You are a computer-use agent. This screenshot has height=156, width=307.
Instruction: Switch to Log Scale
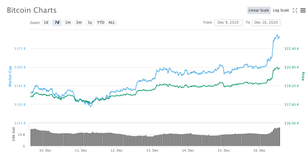pyautogui.click(x=281, y=10)
